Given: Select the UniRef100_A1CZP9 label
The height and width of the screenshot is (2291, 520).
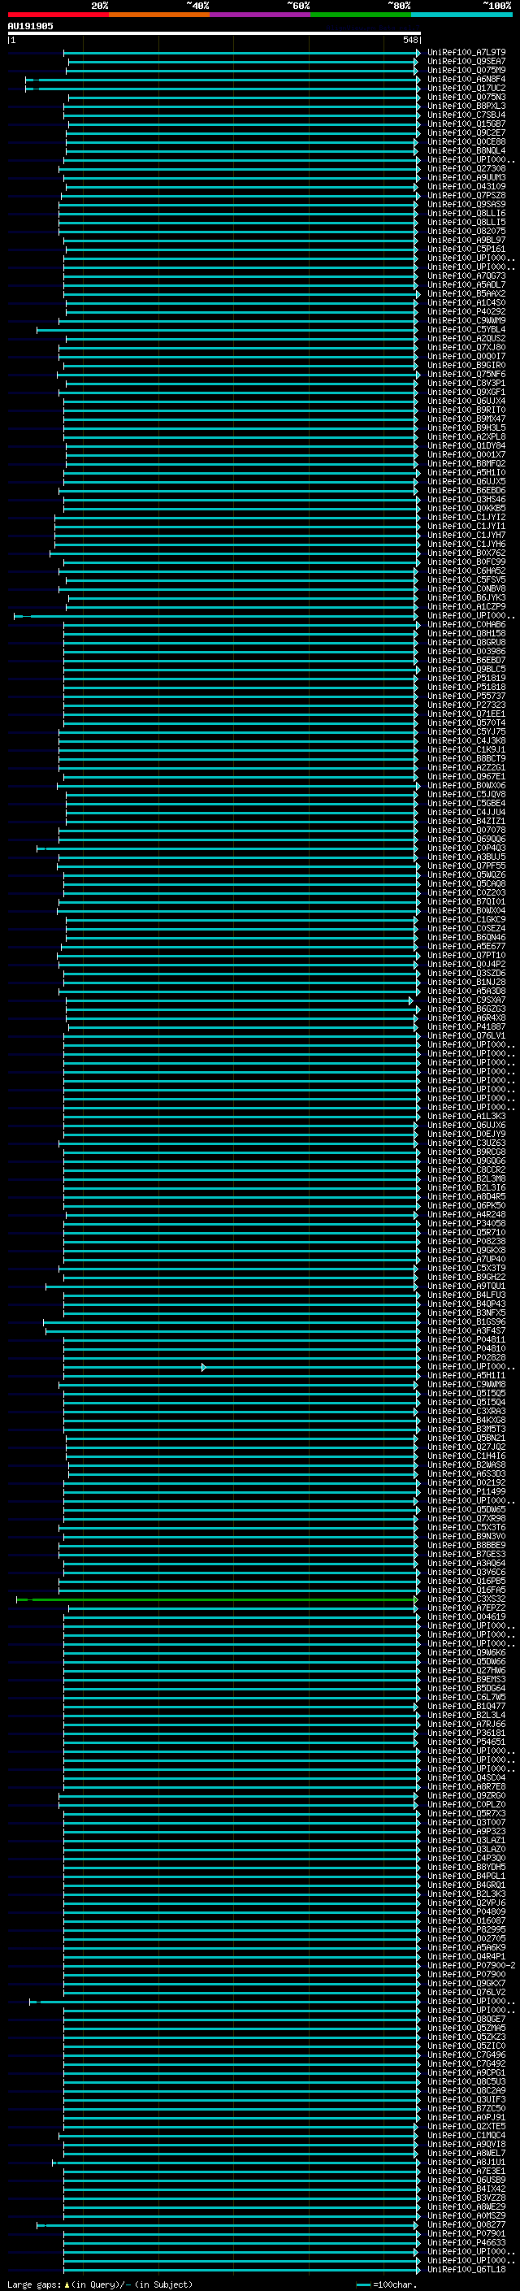Looking at the screenshot, I should pyautogui.click(x=466, y=606).
